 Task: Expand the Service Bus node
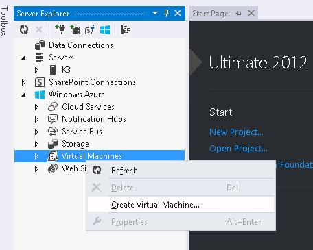36,132
